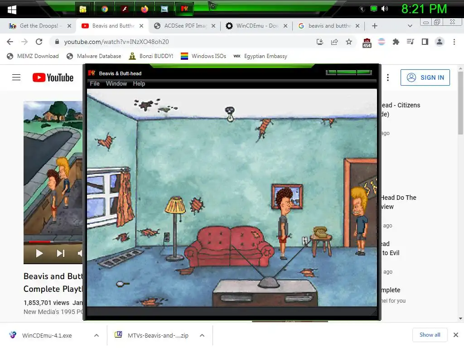Open the media control playlist icon
The image size is (464, 348).
coord(410,42)
